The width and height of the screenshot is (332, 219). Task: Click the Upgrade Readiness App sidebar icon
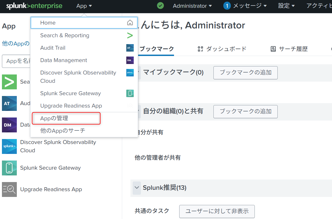click(x=9, y=189)
